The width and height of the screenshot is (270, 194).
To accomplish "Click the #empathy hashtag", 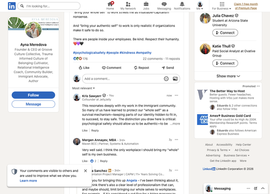I will pos(144,53).
